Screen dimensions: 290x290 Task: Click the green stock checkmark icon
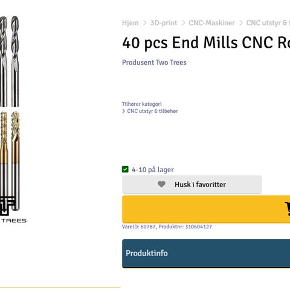[x=125, y=169]
